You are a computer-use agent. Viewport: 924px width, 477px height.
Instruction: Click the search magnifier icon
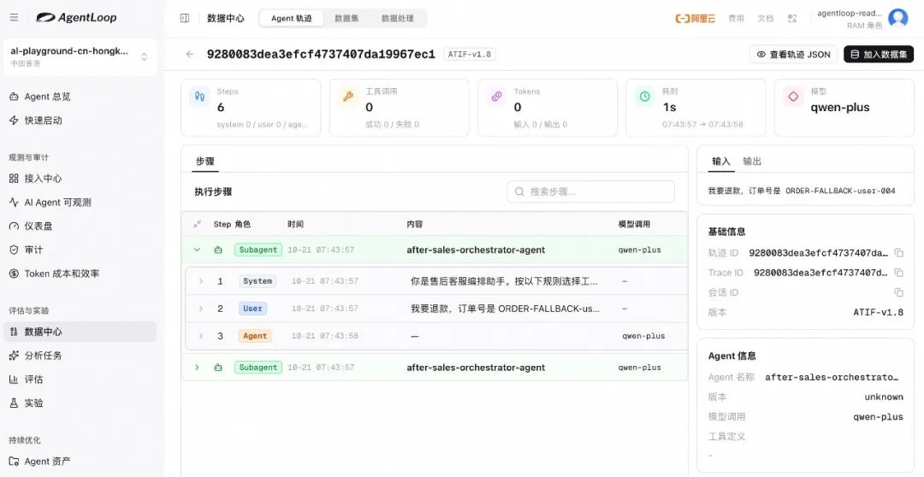(520, 191)
